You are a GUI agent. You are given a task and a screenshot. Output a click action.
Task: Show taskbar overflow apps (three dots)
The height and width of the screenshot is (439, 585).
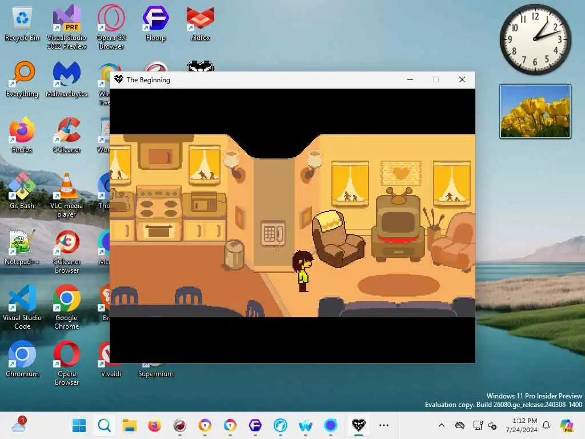point(383,425)
